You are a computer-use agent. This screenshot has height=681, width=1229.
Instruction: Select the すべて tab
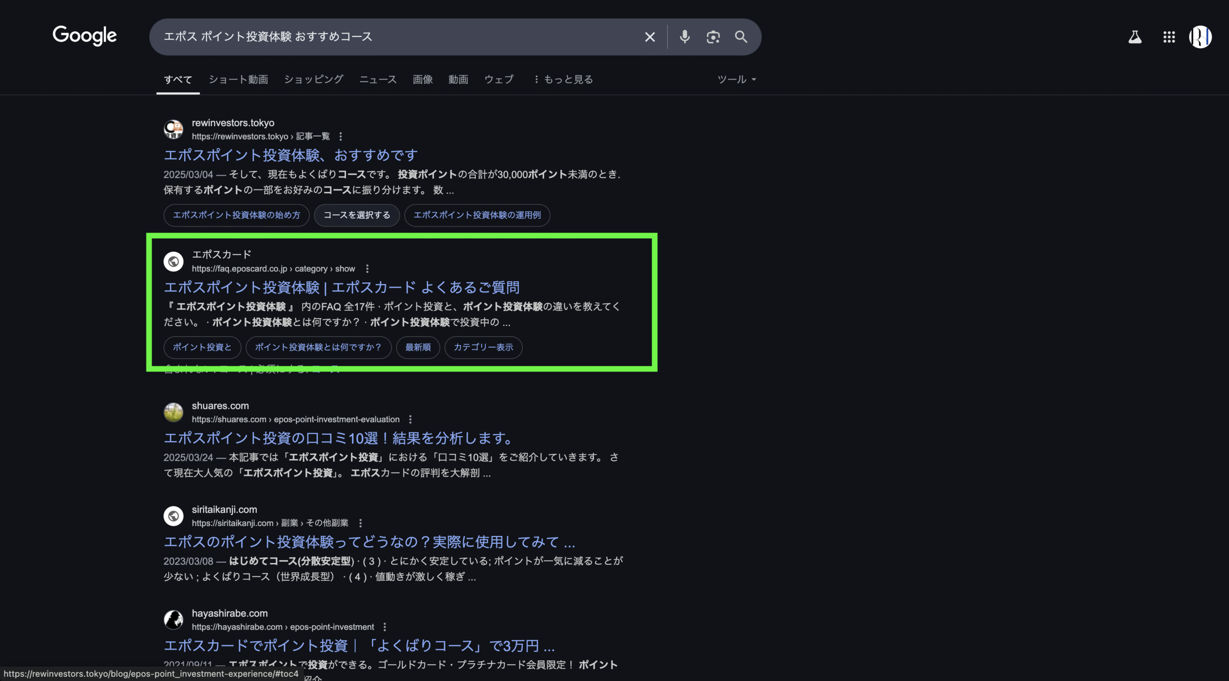[x=178, y=80]
